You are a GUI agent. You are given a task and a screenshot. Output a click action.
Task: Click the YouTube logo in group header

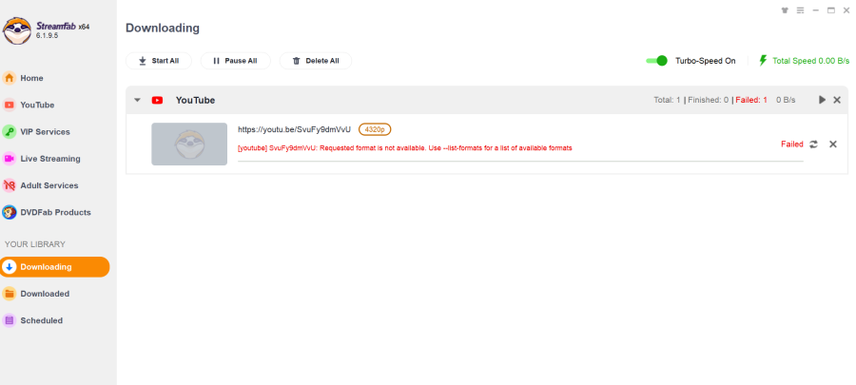pos(157,101)
